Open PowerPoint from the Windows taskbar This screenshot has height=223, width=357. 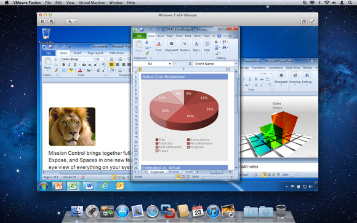tap(58, 186)
